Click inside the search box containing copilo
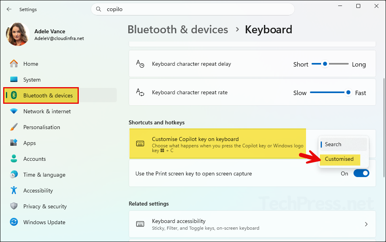The width and height of the screenshot is (386, 242). (x=193, y=9)
